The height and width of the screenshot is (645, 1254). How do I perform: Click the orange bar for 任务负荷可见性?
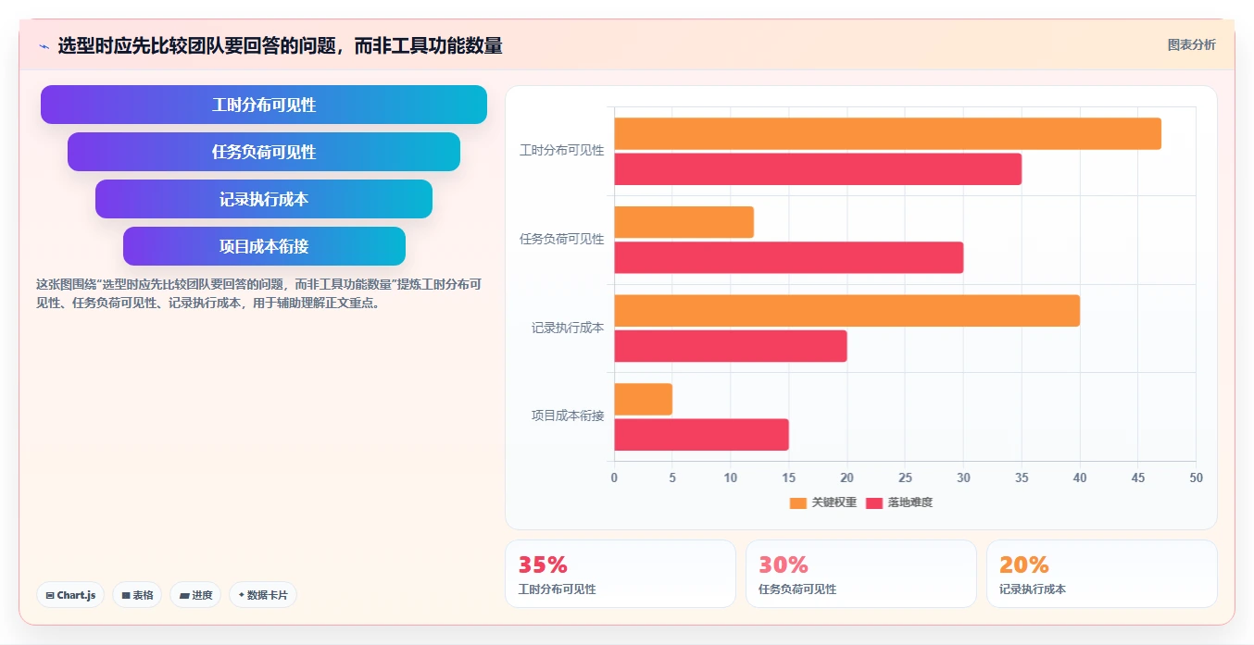pyautogui.click(x=683, y=222)
